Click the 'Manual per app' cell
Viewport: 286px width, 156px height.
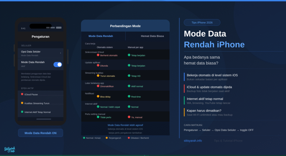click(135, 47)
